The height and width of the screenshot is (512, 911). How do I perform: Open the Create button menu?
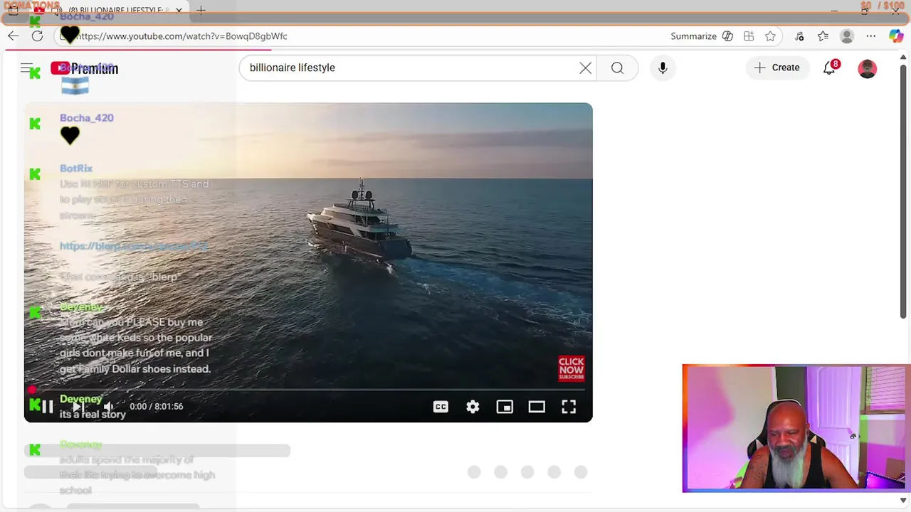pyautogui.click(x=777, y=68)
